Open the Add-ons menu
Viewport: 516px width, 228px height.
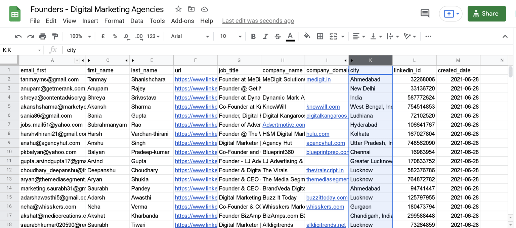click(182, 21)
